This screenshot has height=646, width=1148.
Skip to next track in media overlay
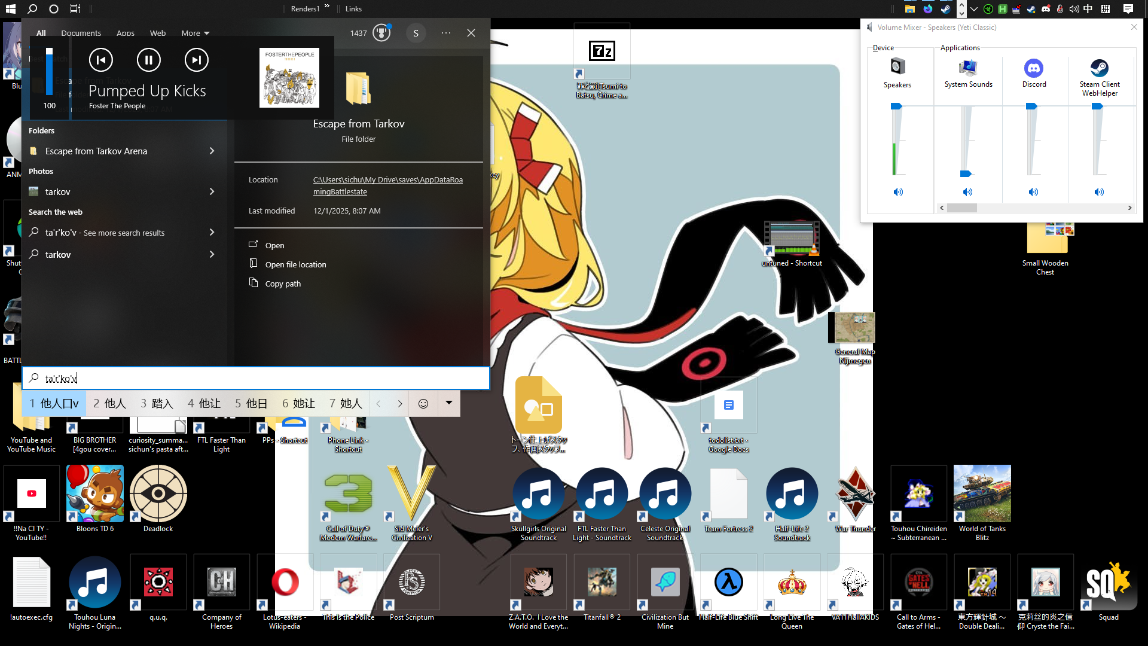click(x=196, y=60)
